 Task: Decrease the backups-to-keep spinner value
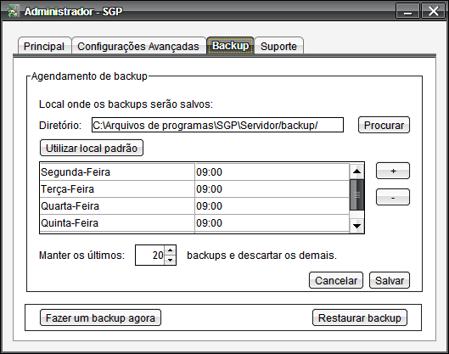point(170,260)
